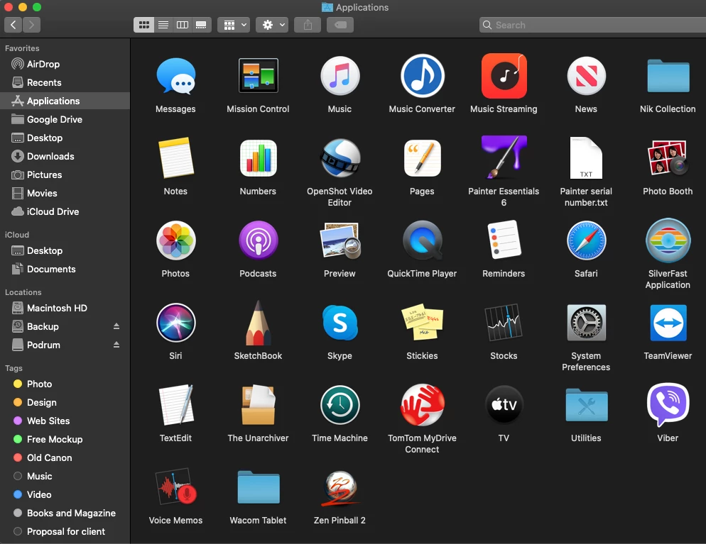Open the Messages app icon
This screenshot has width=706, height=544.
175,77
